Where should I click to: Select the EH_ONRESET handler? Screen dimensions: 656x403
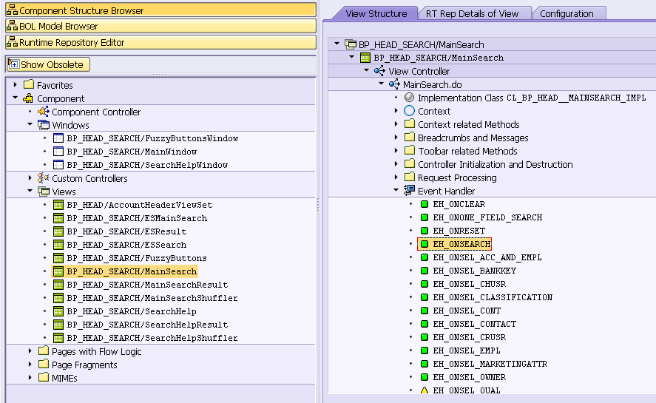pos(459,231)
